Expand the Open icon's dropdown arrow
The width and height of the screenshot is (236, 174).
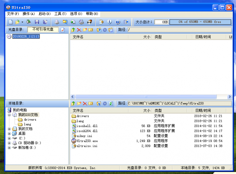(x=22, y=22)
